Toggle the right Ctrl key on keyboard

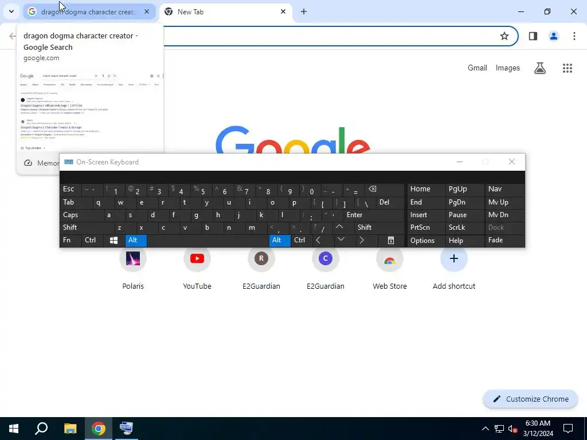(x=300, y=240)
